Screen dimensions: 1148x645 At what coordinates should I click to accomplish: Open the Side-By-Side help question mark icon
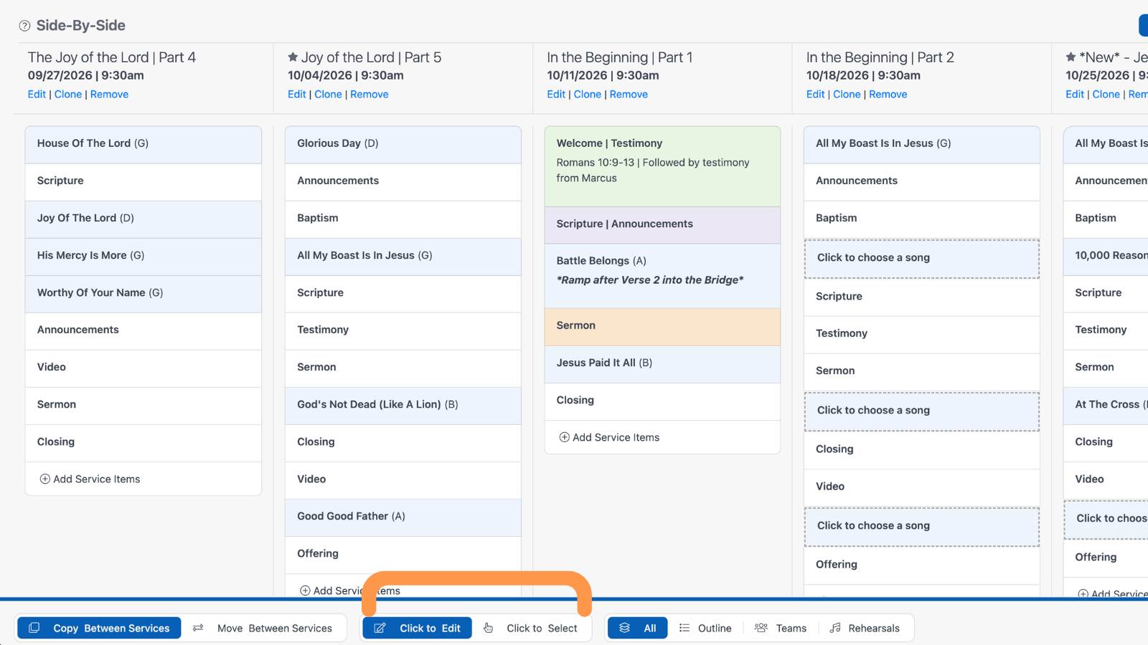tap(24, 26)
